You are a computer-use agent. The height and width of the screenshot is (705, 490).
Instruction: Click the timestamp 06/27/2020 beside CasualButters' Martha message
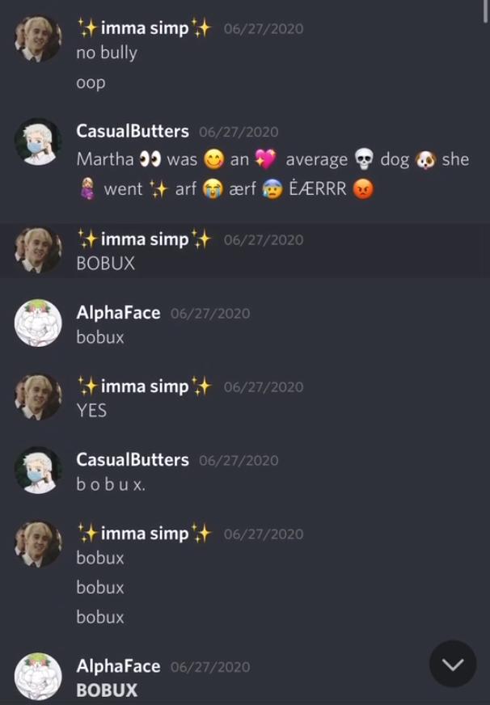239,133
